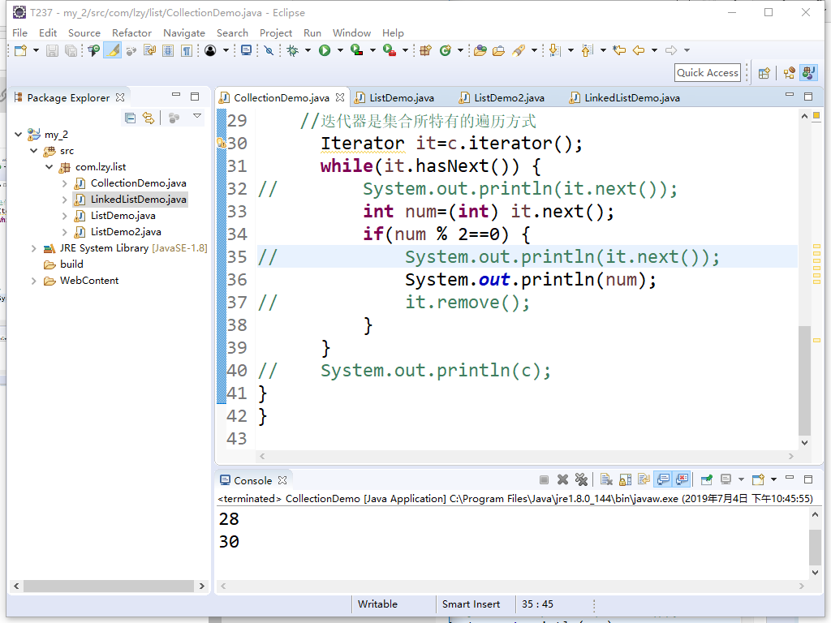This screenshot has width=831, height=623.
Task: Collapse All in Package Explorer
Action: [x=130, y=118]
